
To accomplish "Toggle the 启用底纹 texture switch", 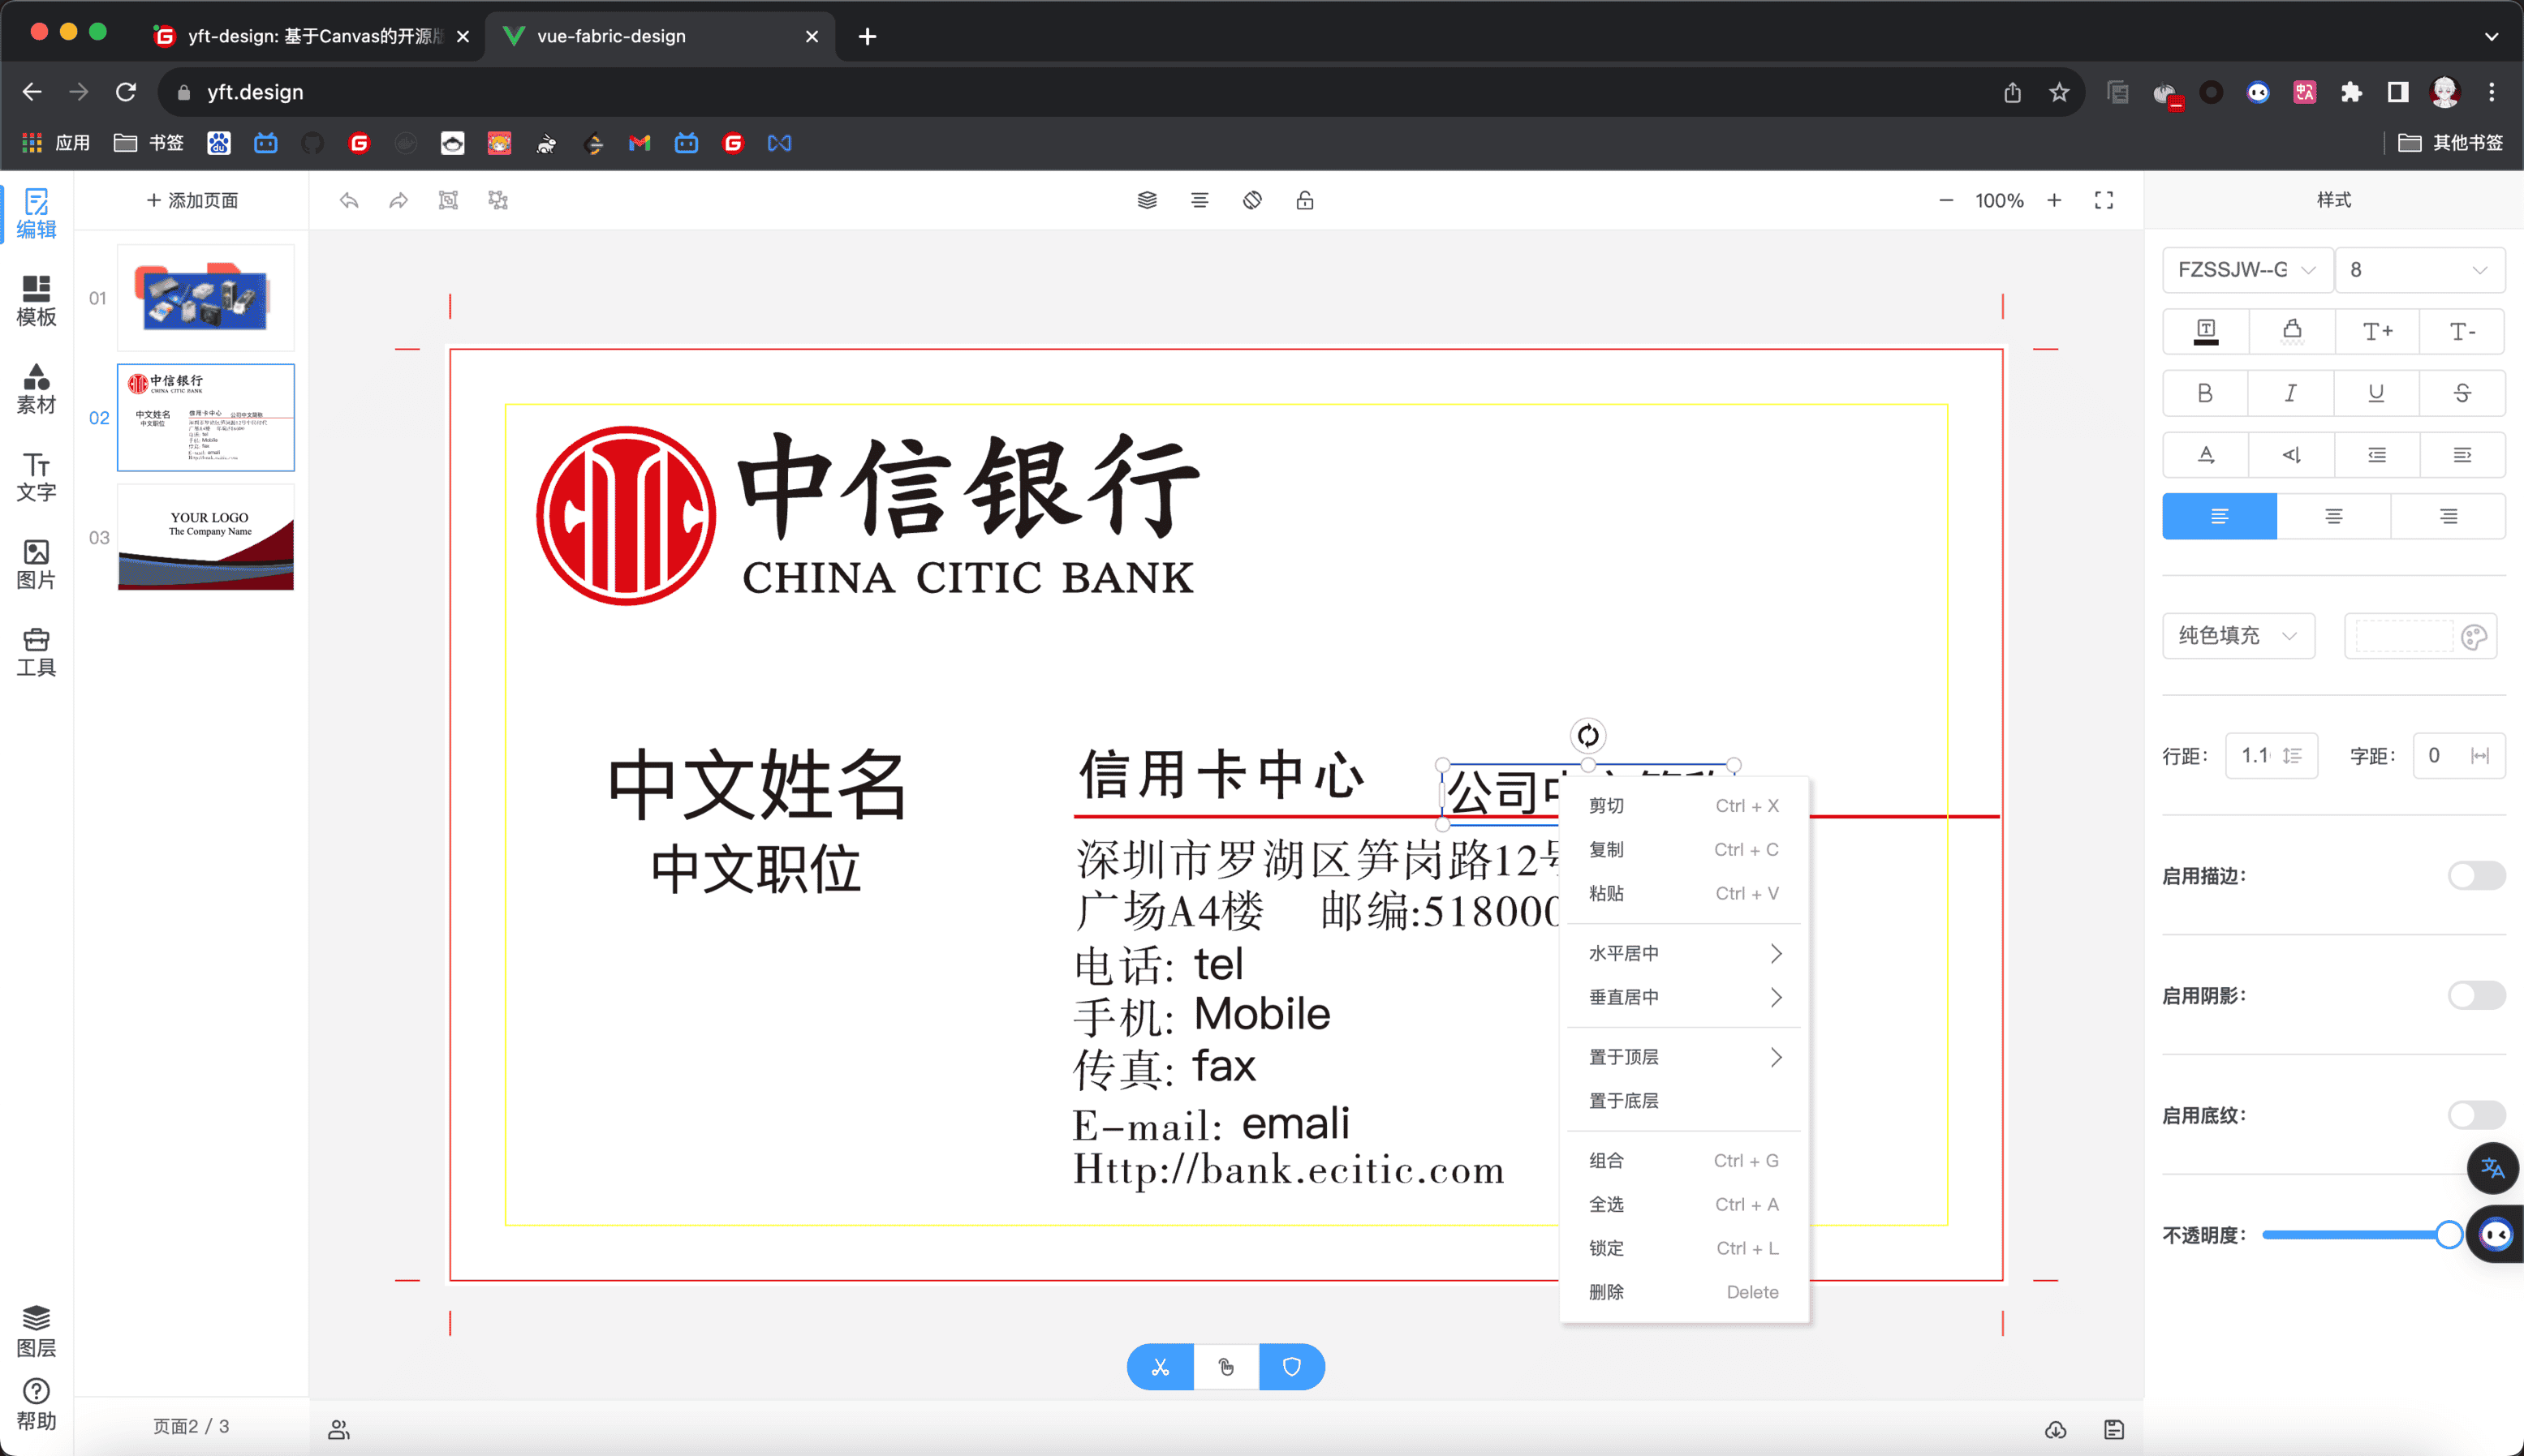I will 2476,1114.
